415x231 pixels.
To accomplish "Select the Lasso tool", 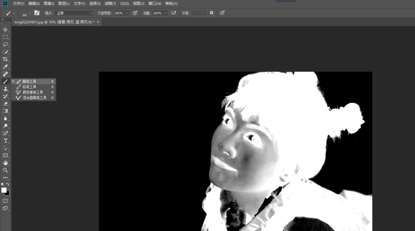I will [5, 44].
